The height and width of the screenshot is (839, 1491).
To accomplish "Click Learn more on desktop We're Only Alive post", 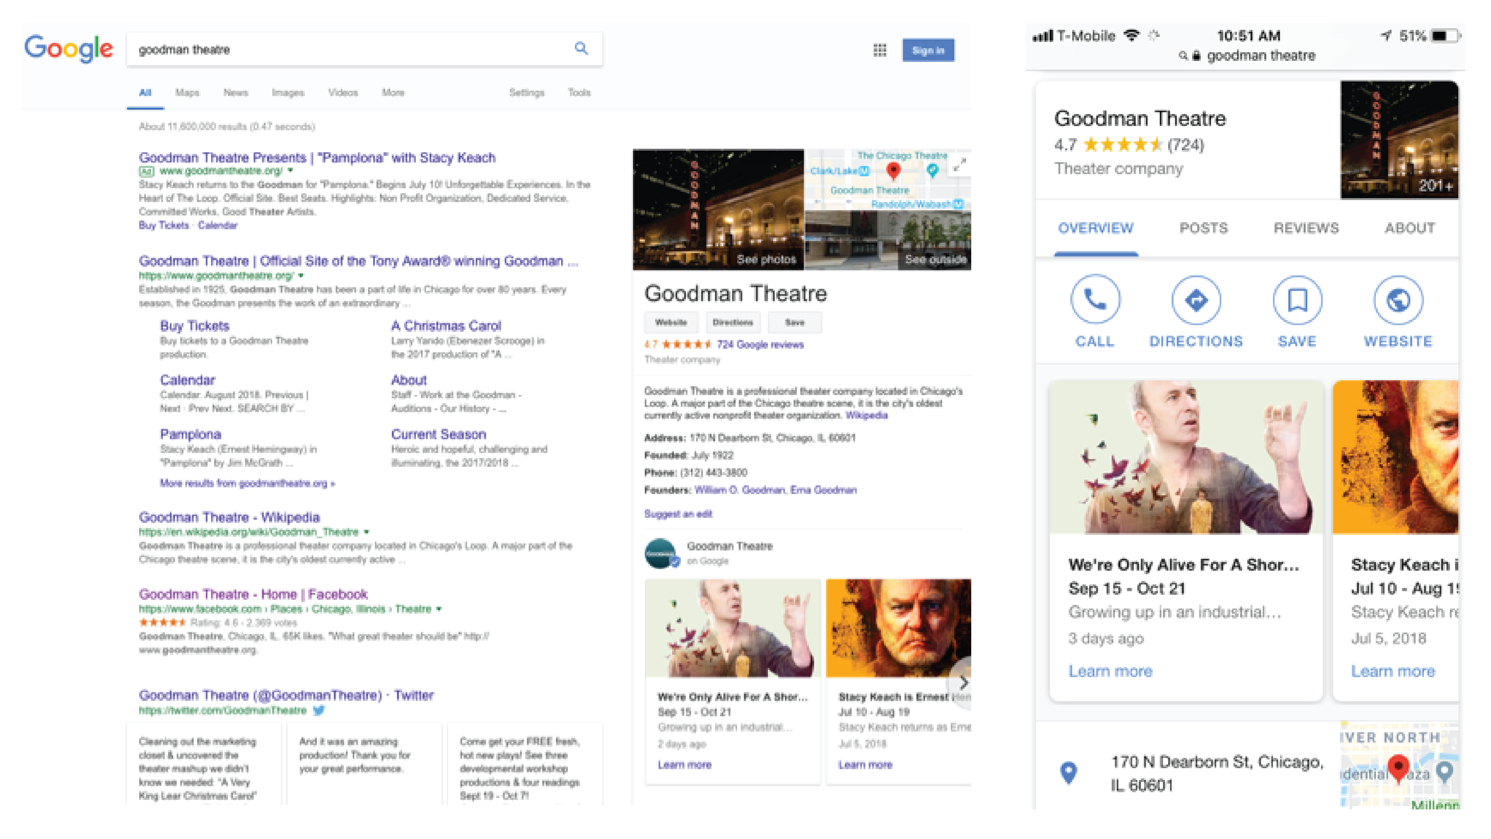I will point(684,765).
